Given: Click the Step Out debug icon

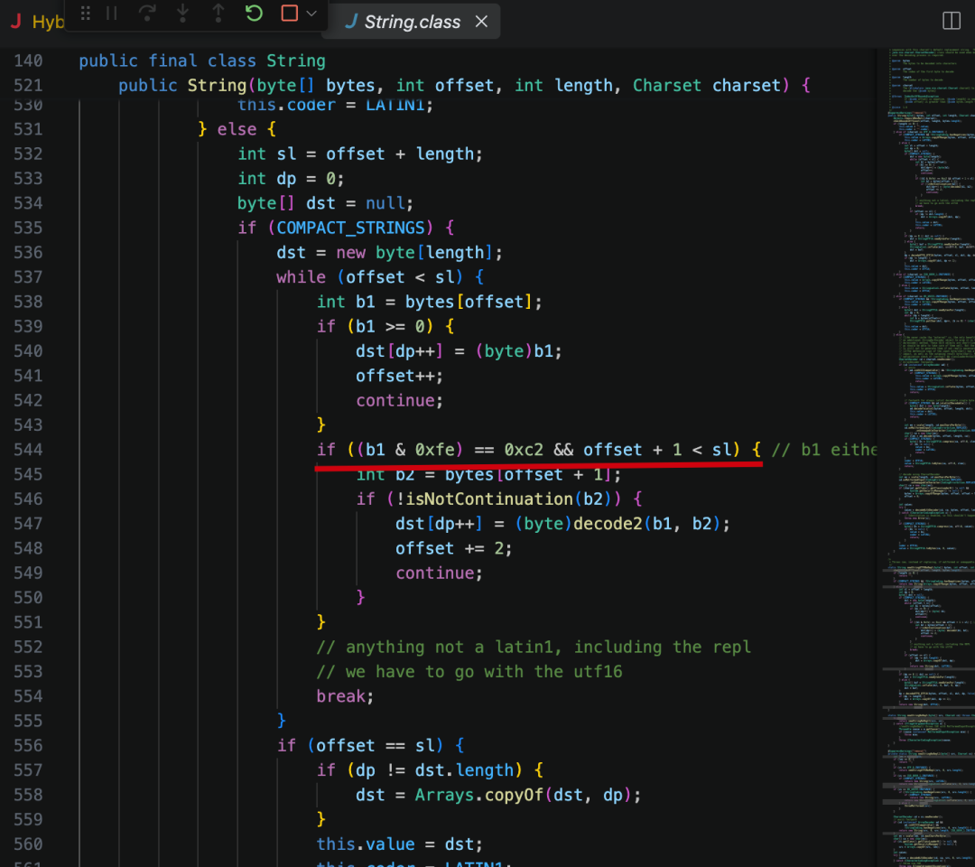Looking at the screenshot, I should (x=218, y=13).
